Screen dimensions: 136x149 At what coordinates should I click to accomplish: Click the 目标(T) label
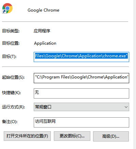(9, 57)
